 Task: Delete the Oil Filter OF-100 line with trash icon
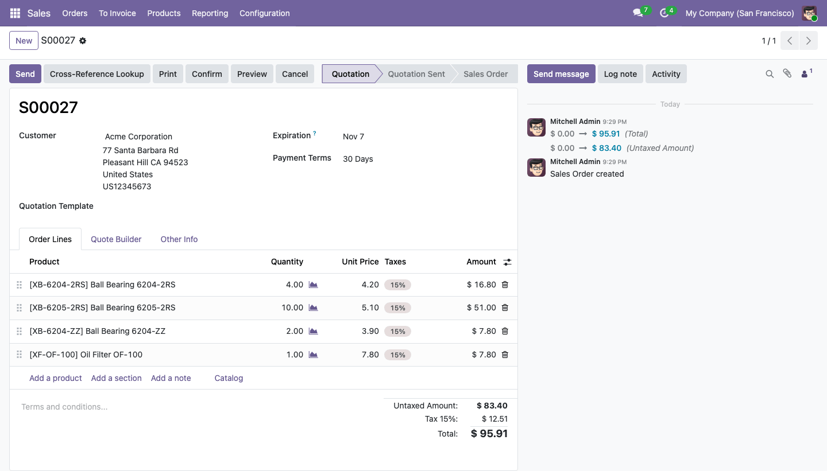coord(505,355)
